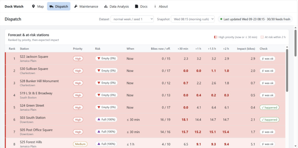Select the active Dispatch tab
298x148 pixels.
[x=59, y=6]
